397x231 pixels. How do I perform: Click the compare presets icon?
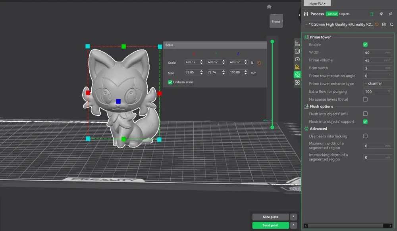coord(390,14)
